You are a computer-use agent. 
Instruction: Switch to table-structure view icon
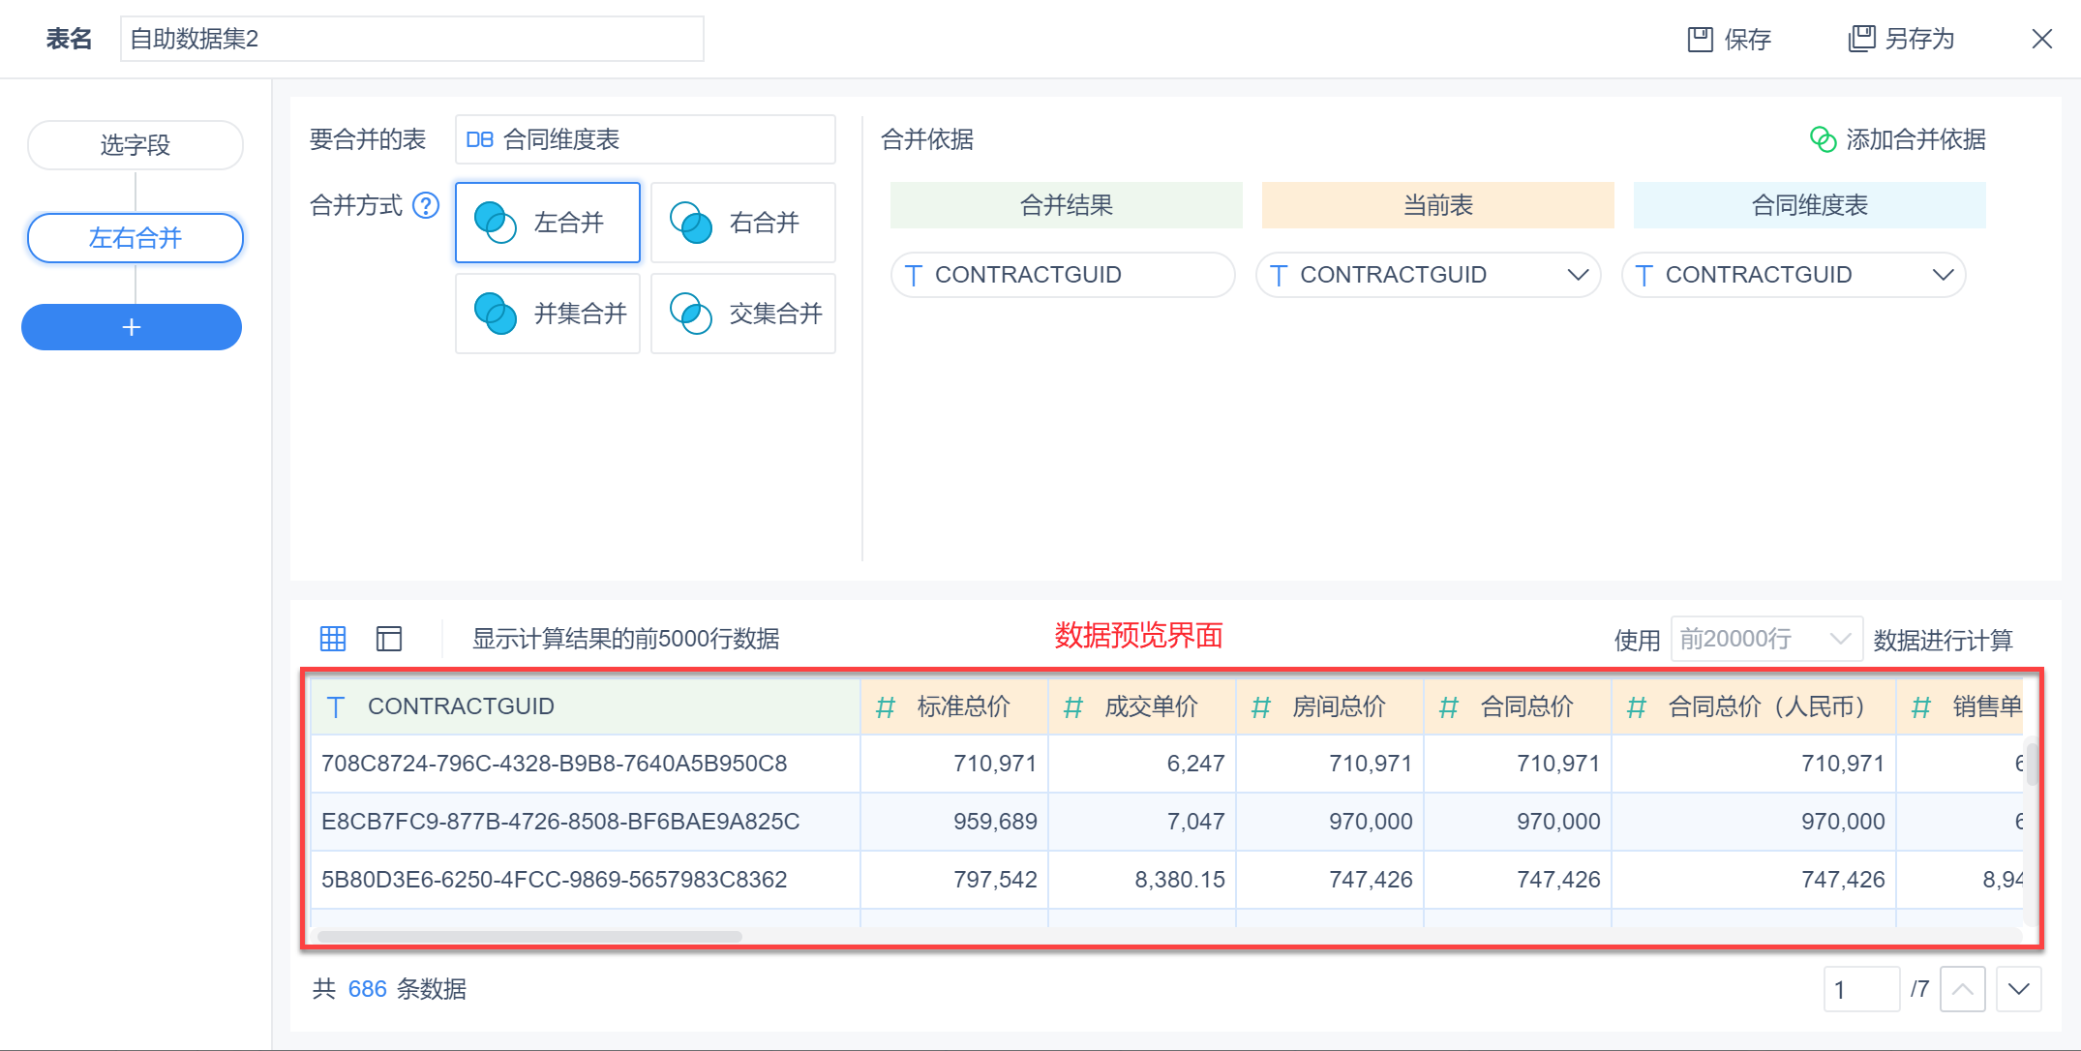pyautogui.click(x=389, y=639)
